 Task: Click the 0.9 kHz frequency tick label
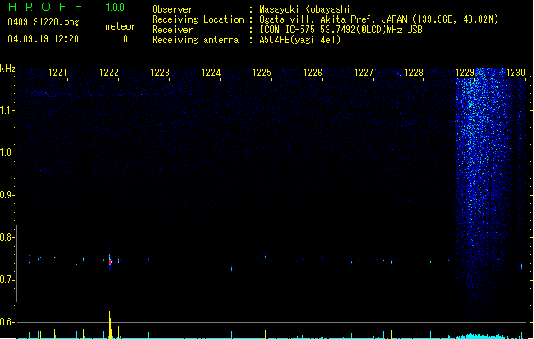coord(6,195)
